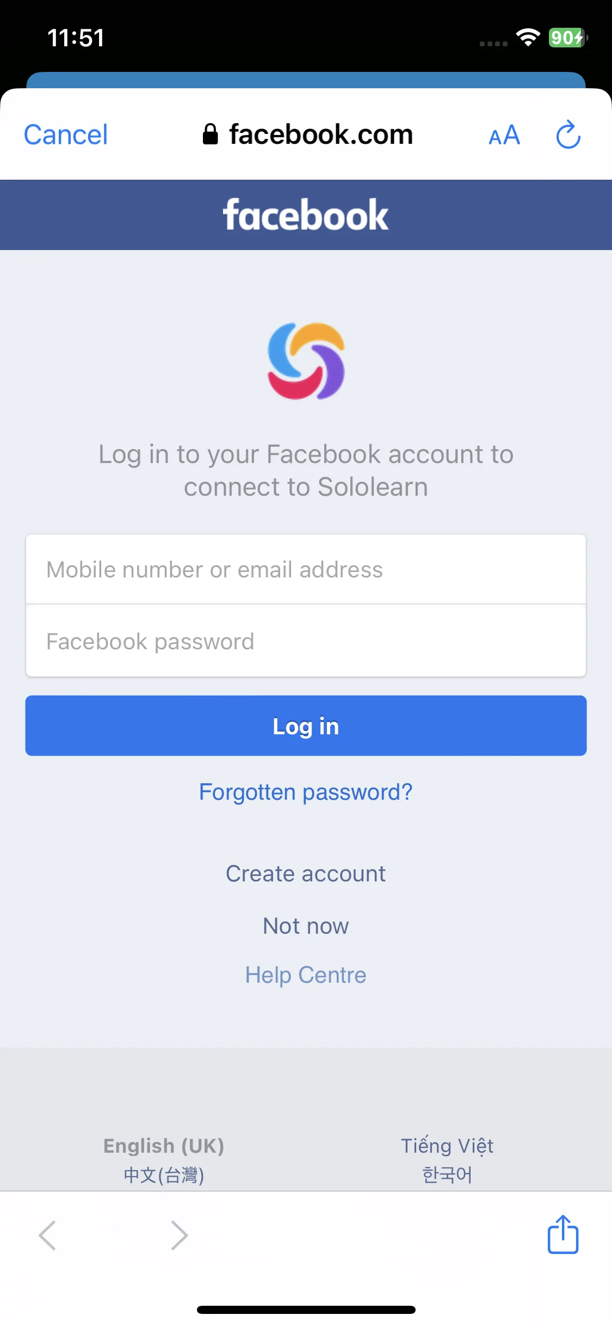The width and height of the screenshot is (612, 1327).
Task: Select Tiếng Việt language
Action: coord(447,1146)
